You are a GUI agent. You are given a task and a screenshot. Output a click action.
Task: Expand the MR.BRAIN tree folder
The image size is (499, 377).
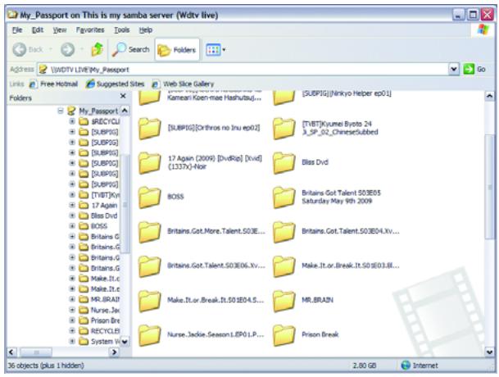coord(72,299)
